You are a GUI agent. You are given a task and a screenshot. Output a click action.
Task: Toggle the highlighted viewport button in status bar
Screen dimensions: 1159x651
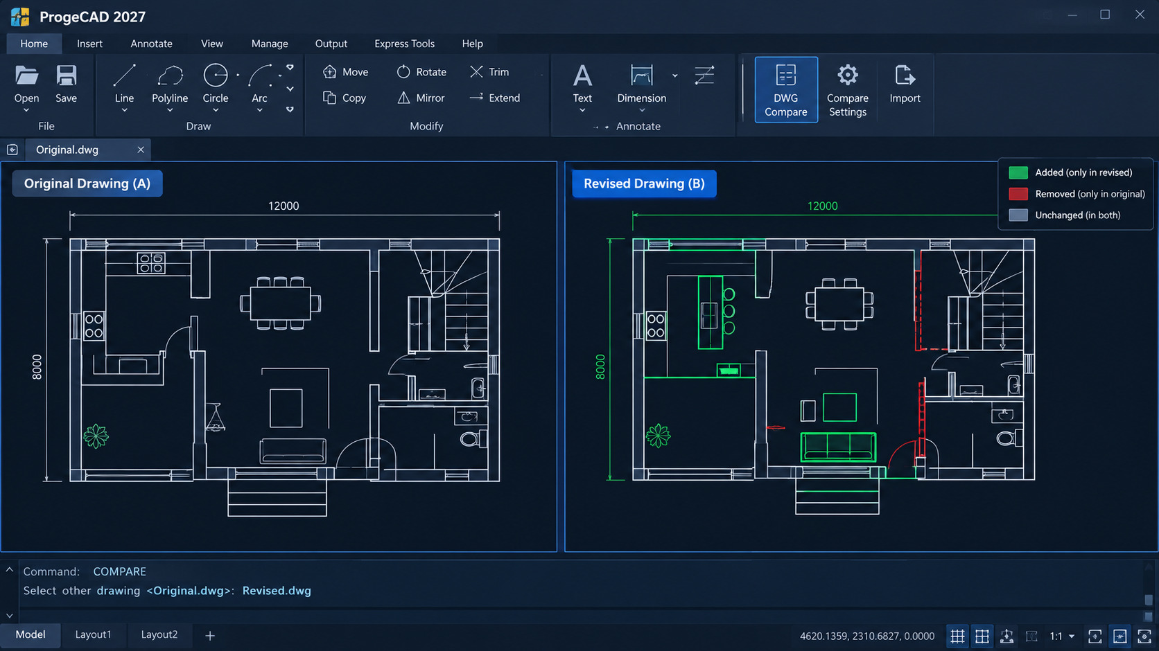[x=1120, y=636]
